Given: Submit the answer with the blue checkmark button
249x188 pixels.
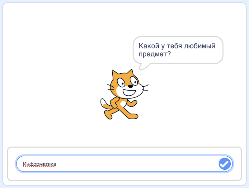Looking at the screenshot, I should coord(224,164).
